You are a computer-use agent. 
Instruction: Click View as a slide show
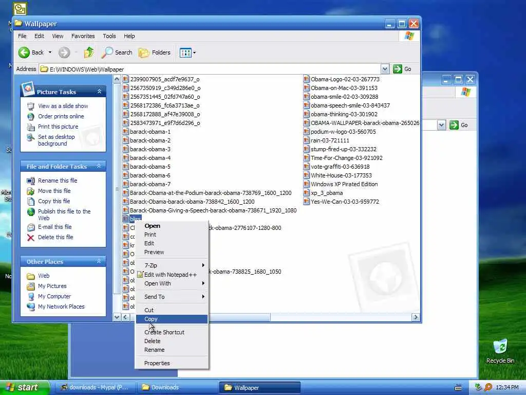[x=63, y=106]
